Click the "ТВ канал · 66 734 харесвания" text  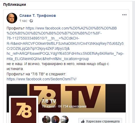(64, 106)
